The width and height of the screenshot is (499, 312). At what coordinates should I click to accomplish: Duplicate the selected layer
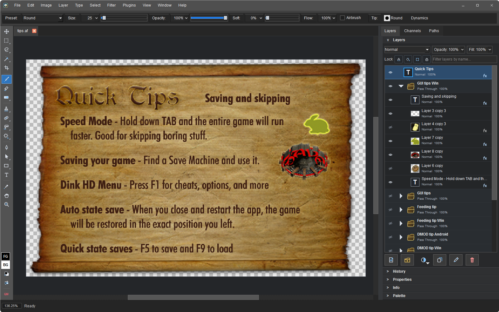(440, 260)
